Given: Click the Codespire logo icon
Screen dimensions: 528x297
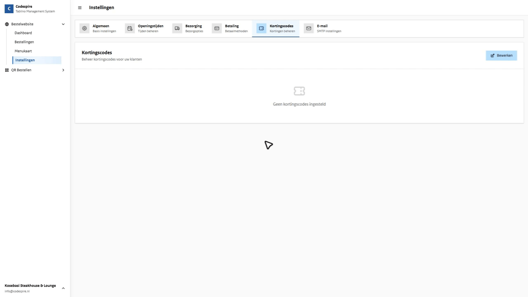Looking at the screenshot, I should tap(9, 8).
